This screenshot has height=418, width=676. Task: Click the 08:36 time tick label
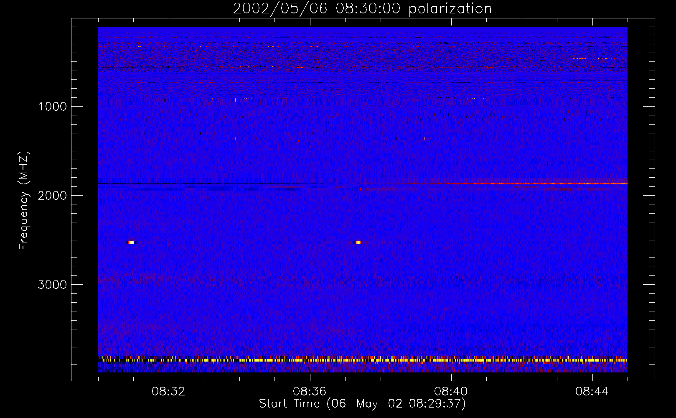[x=310, y=392]
